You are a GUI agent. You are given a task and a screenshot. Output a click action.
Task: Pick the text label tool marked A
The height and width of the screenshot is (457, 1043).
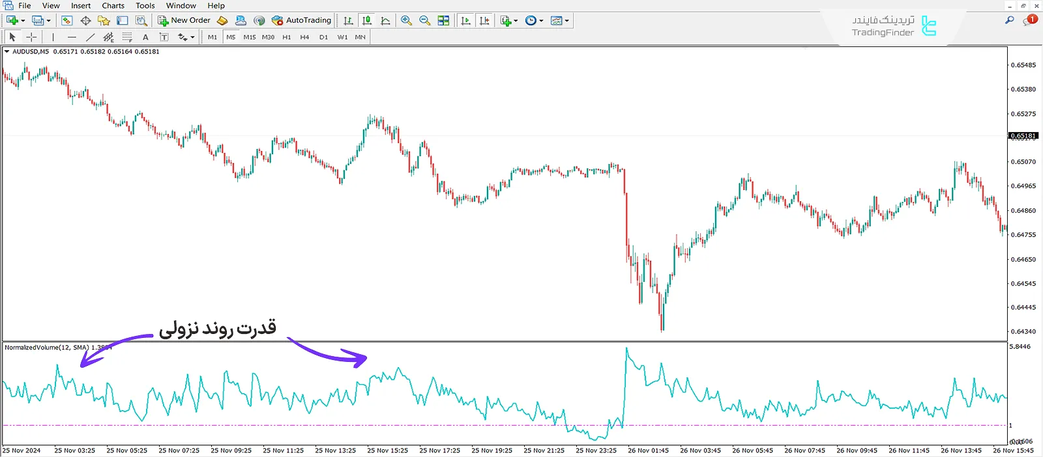[145, 37]
